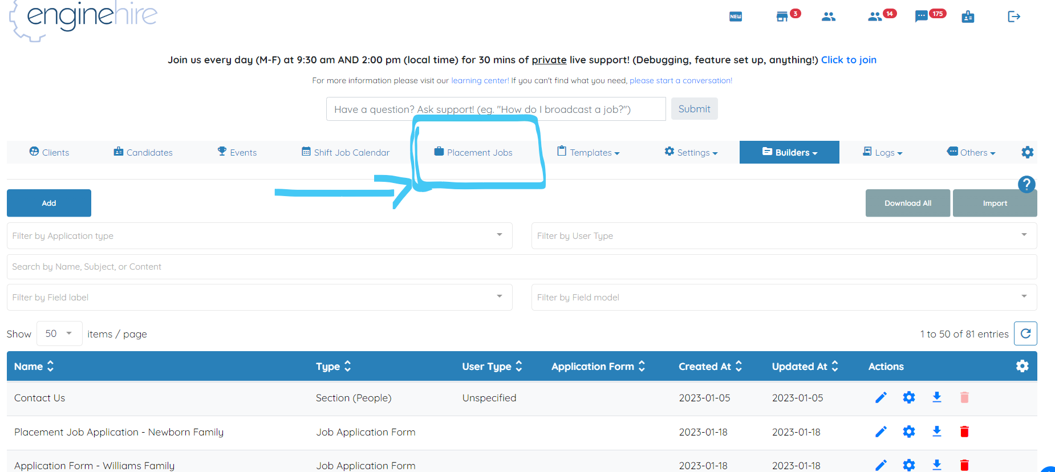The height and width of the screenshot is (472, 1055).
Task: Open the Placement Jobs tab
Action: coord(473,152)
